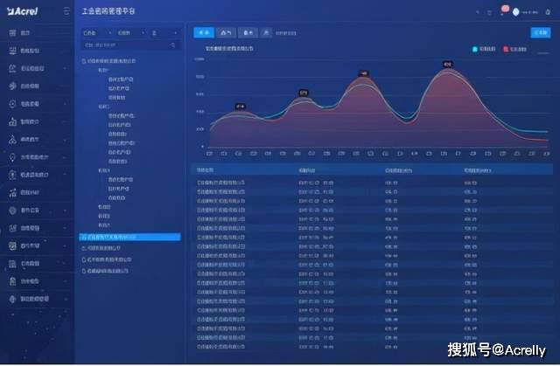The image size is (560, 366).
Task: Click the pink notification badge icon in header
Action: [504, 10]
